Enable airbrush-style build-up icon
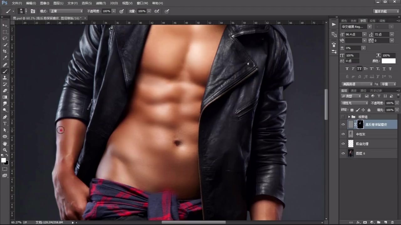Image resolution: width=401 pixels, height=225 pixels. tap(156, 11)
